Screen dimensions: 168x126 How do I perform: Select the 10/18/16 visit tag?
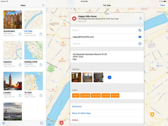click(x=96, y=96)
